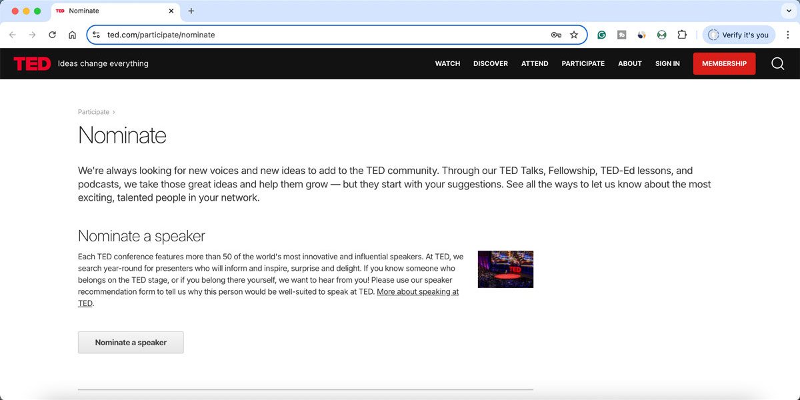Screen dimensions: 800x400
Task: Click the Ideas change everything tagline
Action: click(103, 63)
